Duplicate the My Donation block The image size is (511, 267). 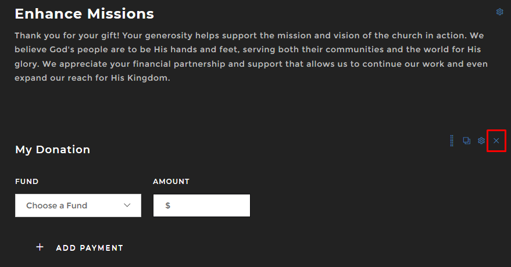coord(466,141)
